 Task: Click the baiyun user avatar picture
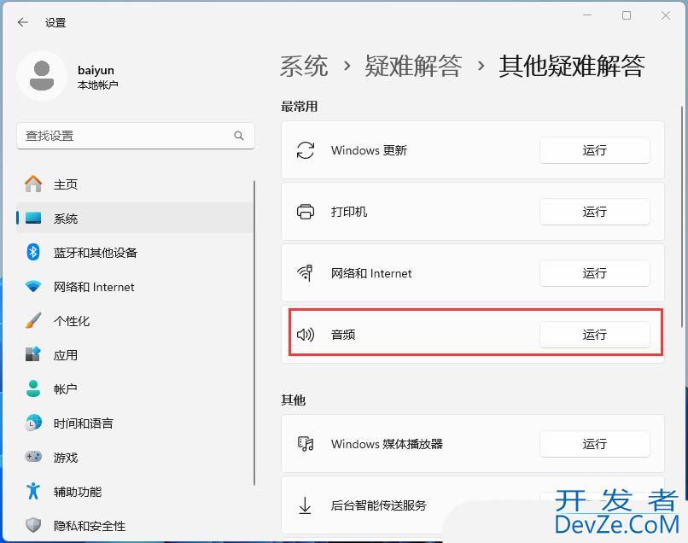(42, 76)
